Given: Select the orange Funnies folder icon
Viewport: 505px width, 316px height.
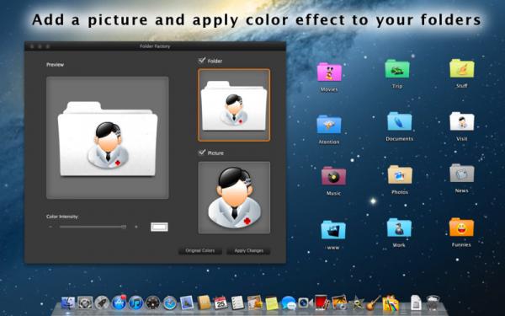Looking at the screenshot, I should (x=461, y=228).
